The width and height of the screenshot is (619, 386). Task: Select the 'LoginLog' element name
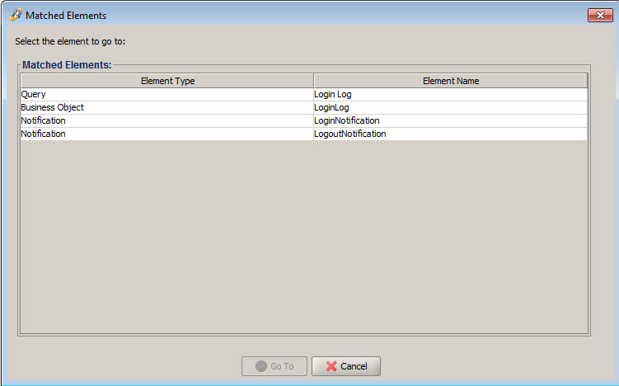coord(450,107)
